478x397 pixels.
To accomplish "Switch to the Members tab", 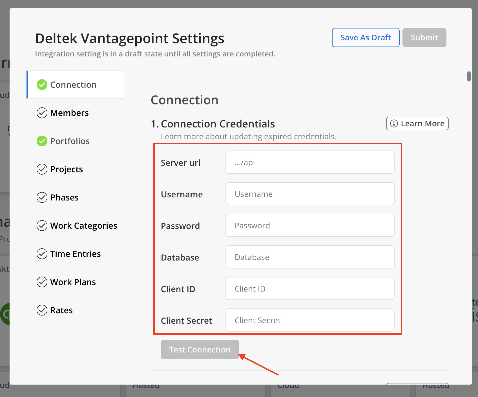I will tap(76, 113).
